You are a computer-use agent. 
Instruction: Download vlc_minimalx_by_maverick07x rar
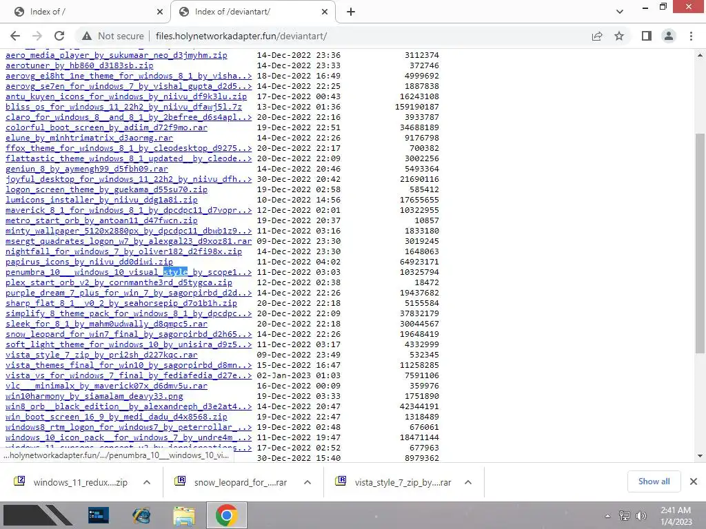click(106, 386)
